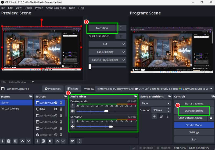
Task: Show the camcorder source
Action: click(x=56, y=135)
